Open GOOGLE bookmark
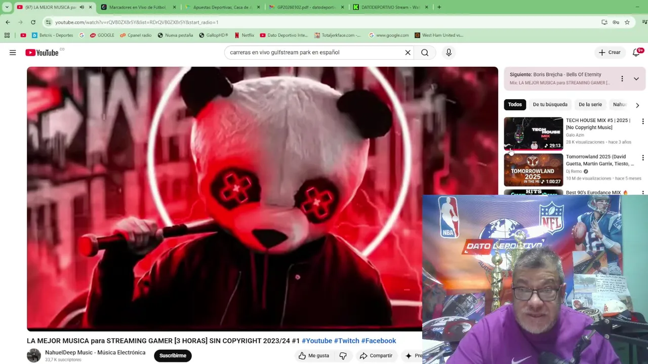Image resolution: width=648 pixels, height=364 pixels. pyautogui.click(x=102, y=35)
